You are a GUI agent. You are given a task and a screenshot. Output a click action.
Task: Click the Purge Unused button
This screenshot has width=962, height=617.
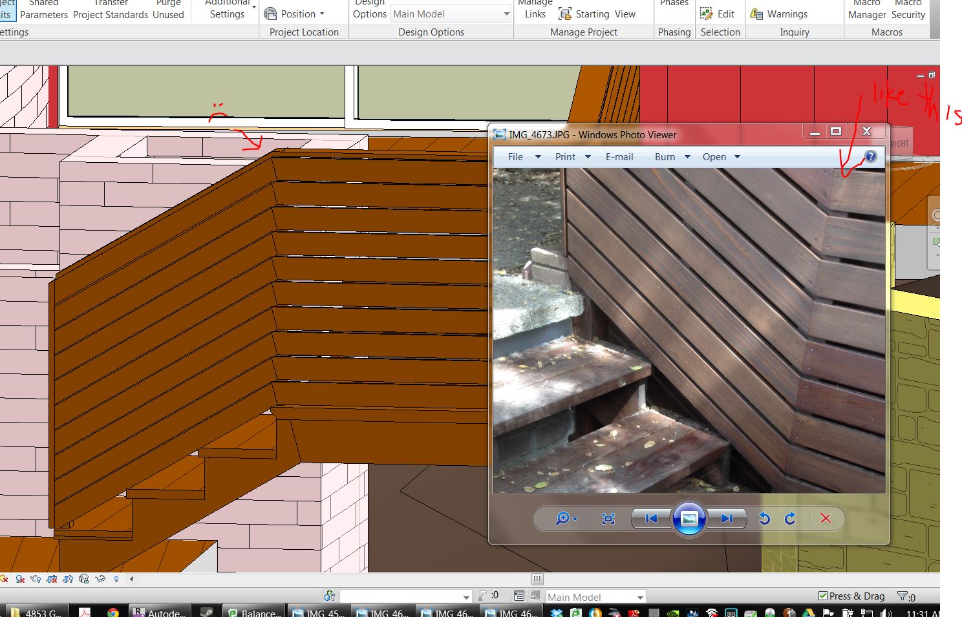pyautogui.click(x=169, y=10)
